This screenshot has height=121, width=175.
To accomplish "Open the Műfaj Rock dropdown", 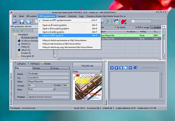I will 54,89.
